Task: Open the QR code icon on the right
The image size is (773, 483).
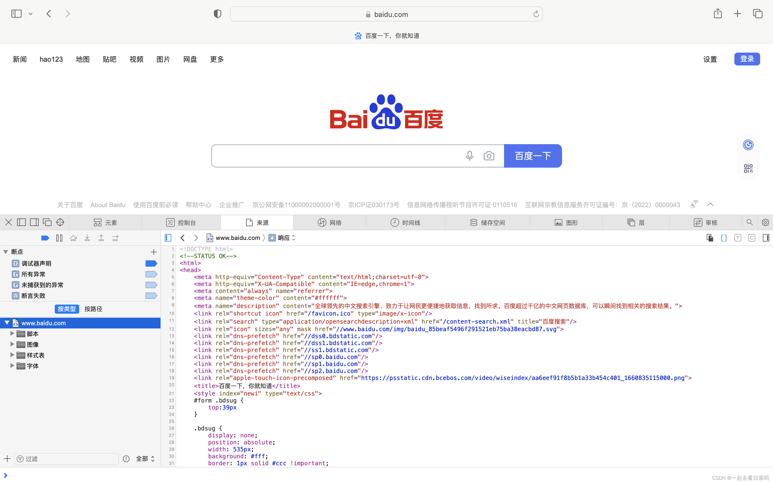Action: point(748,168)
